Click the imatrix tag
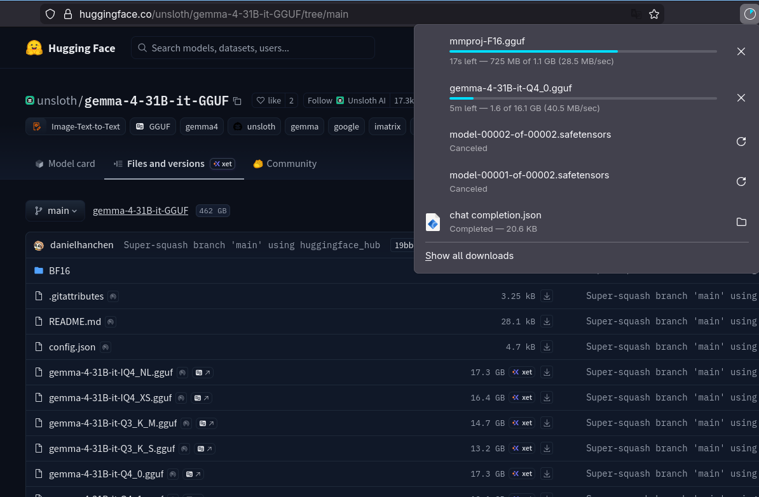 (387, 127)
